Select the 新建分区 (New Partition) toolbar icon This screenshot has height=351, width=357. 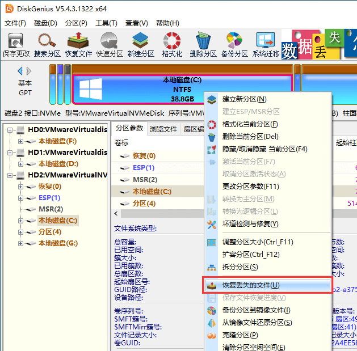141,45
